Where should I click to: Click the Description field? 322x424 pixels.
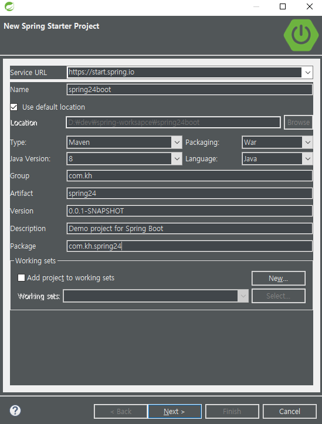[189, 229]
